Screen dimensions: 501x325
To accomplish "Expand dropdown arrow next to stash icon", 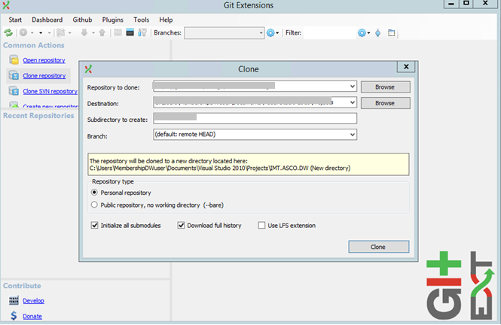I will point(69,33).
